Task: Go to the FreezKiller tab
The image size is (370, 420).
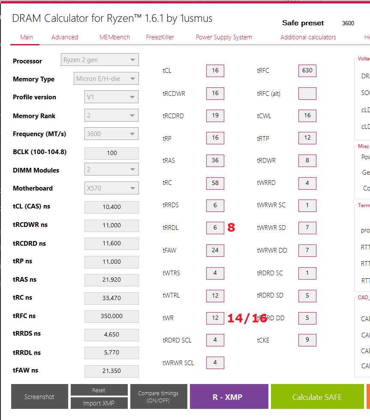Action: pos(160,37)
